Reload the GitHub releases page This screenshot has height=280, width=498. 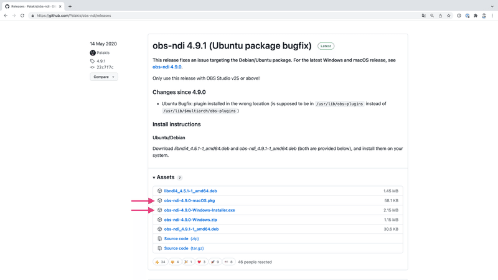coord(22,16)
